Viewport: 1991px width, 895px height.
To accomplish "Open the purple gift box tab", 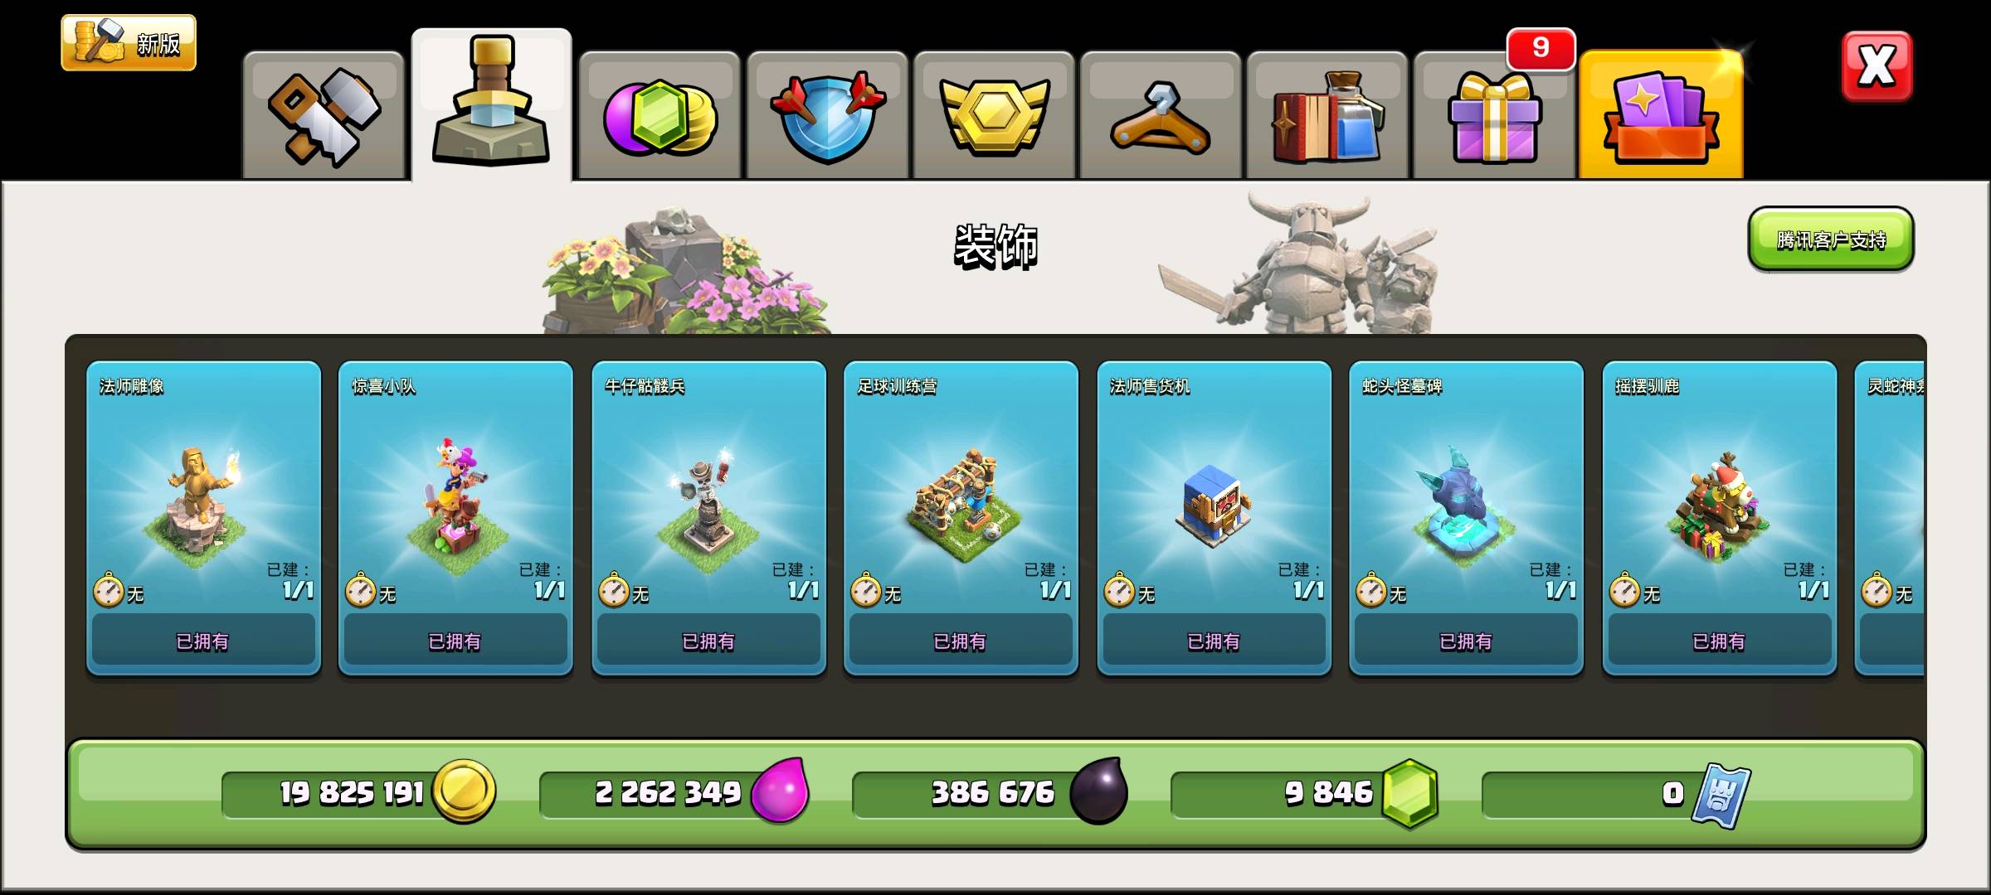I will pyautogui.click(x=1494, y=115).
